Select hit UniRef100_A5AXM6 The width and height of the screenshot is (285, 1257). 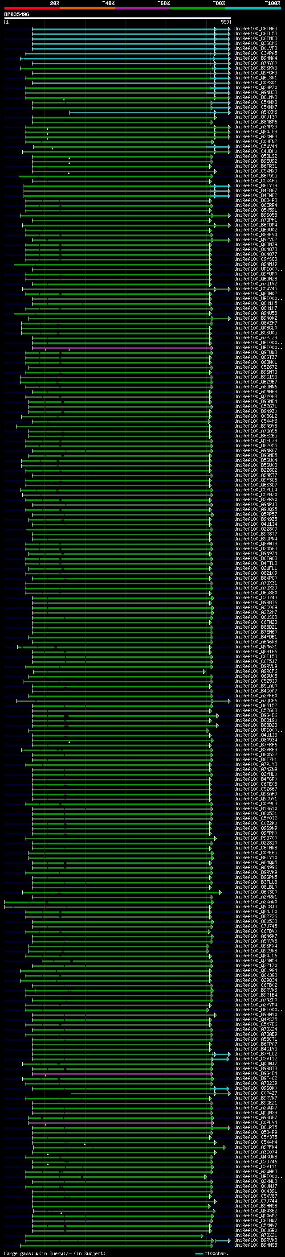click(x=256, y=112)
